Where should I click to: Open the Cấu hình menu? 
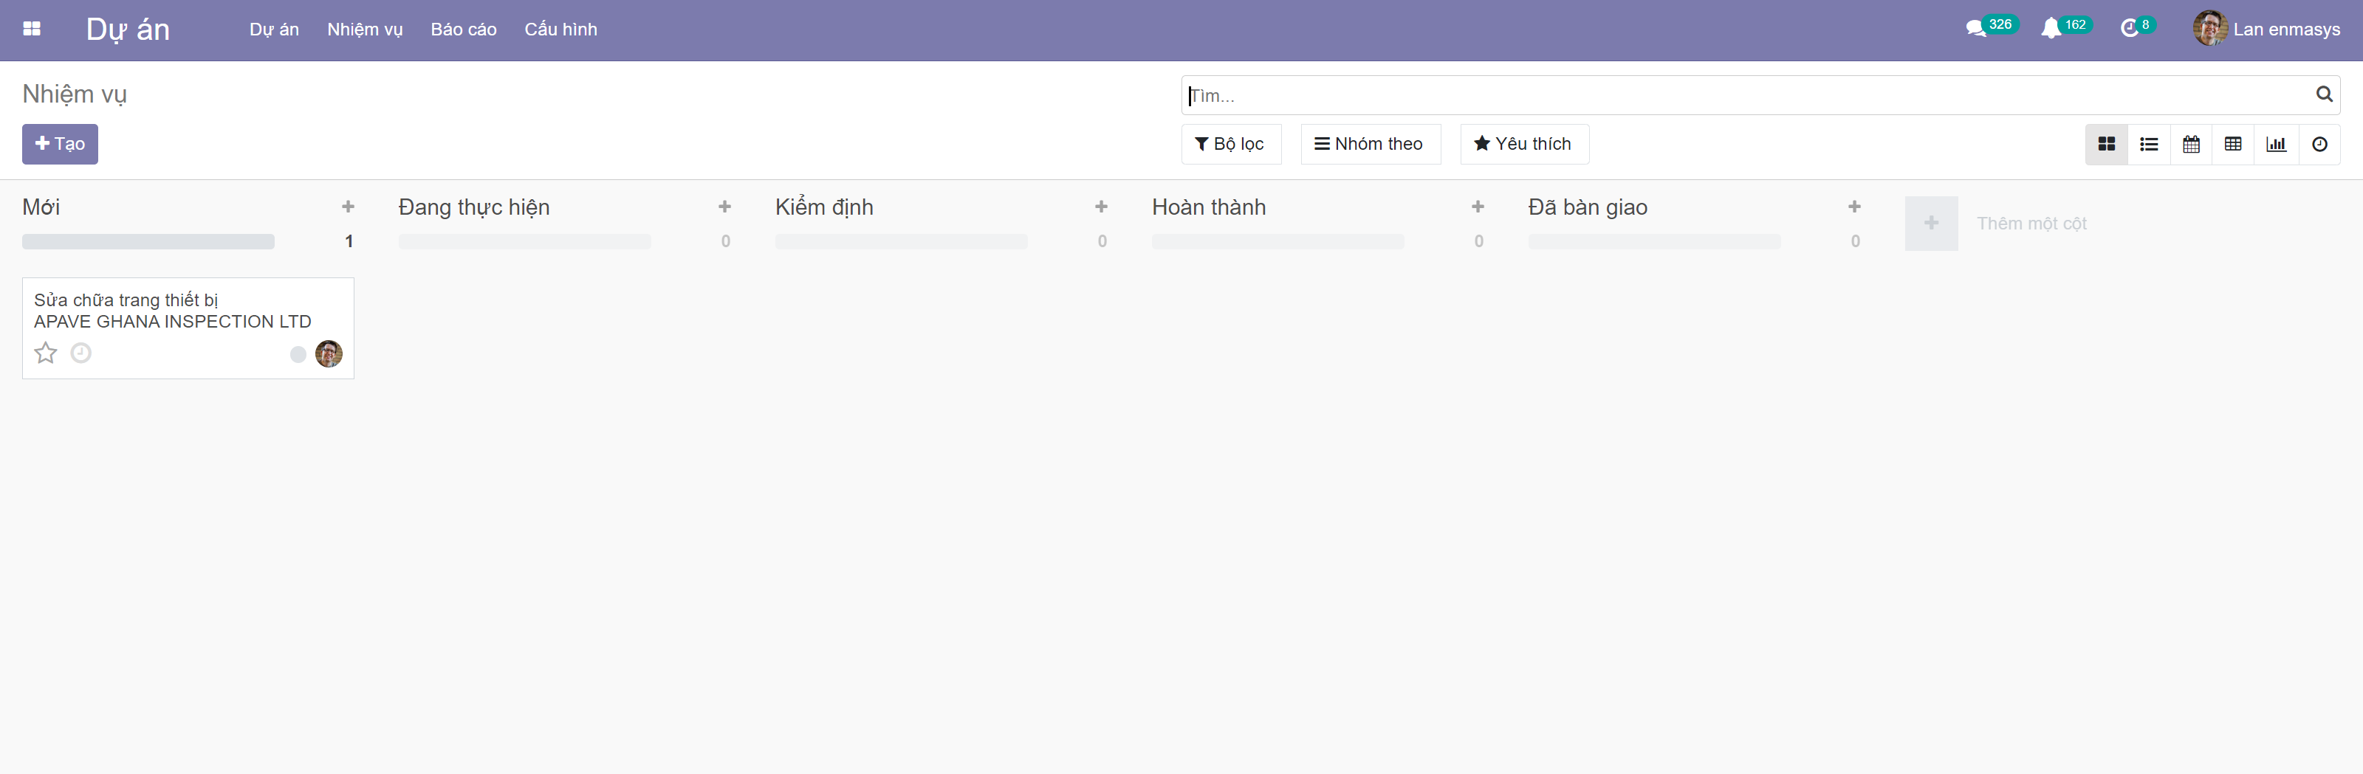(560, 30)
